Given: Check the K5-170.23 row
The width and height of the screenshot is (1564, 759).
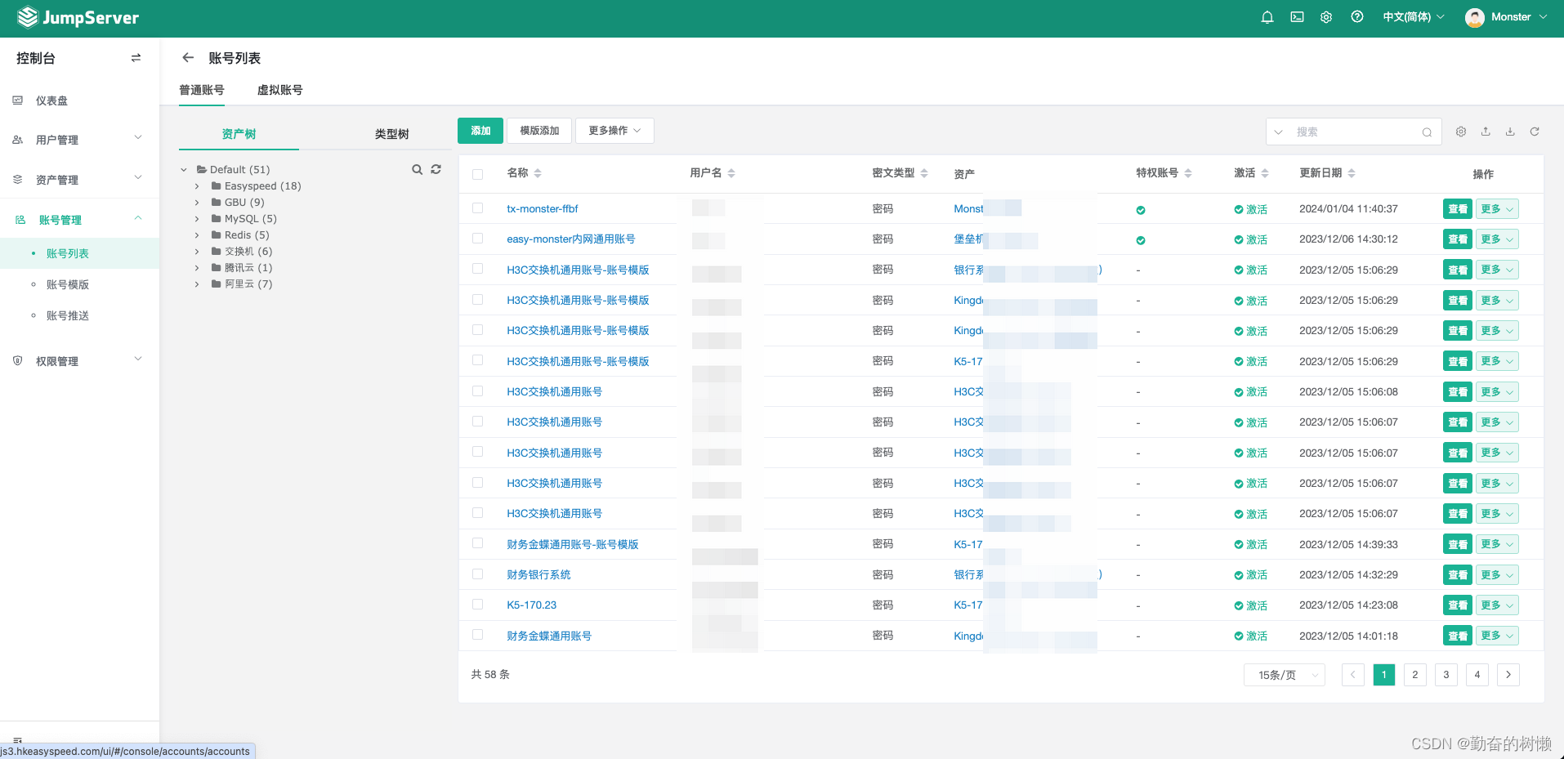Looking at the screenshot, I should tap(478, 605).
